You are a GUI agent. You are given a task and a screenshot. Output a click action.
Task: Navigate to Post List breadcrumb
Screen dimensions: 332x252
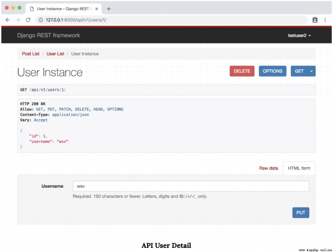[x=31, y=54]
